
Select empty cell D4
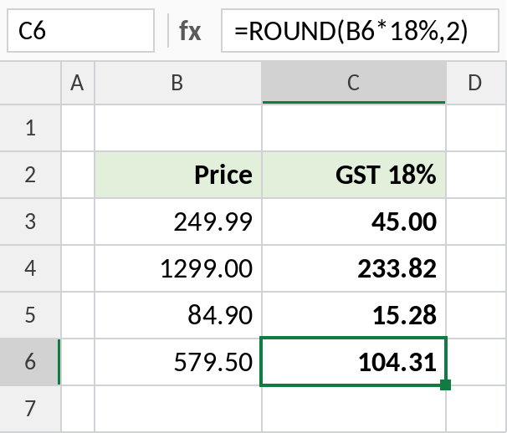coord(476,268)
